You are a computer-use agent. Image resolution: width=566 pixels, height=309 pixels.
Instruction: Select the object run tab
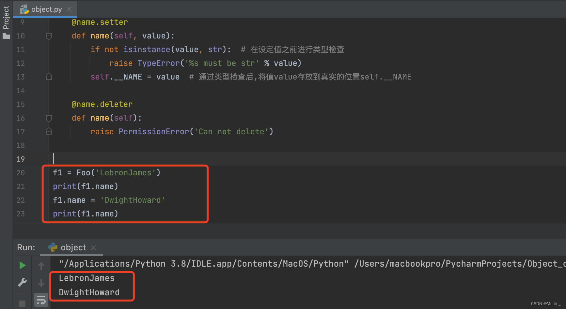pyautogui.click(x=71, y=247)
